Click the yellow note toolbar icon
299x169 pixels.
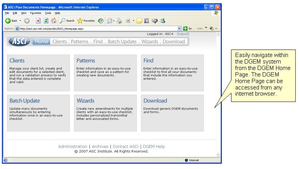(139, 21)
